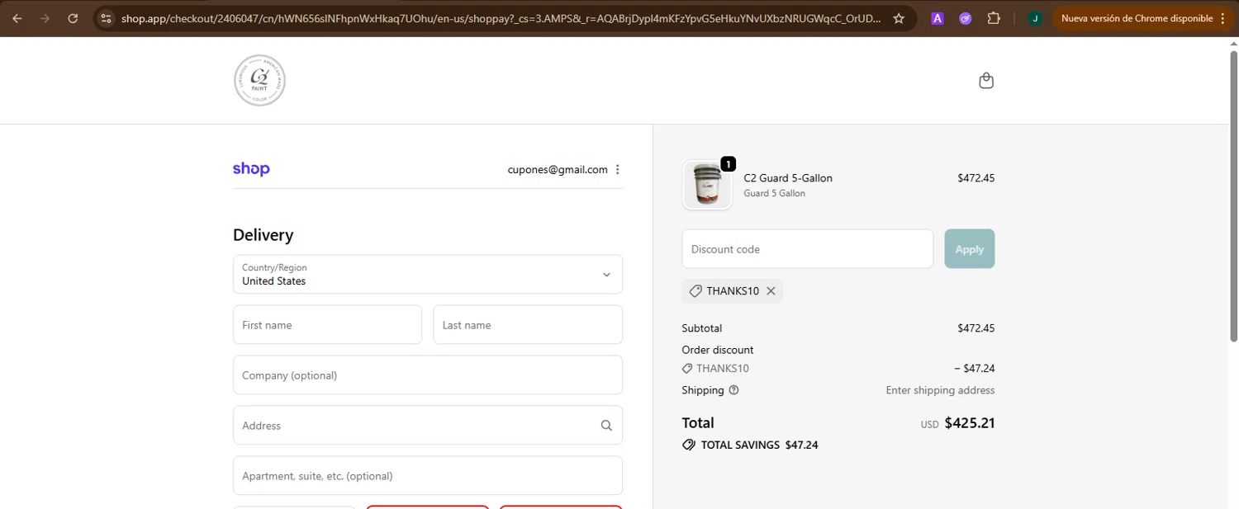
Task: Open Chrome three-dot menu
Action: (1223, 18)
